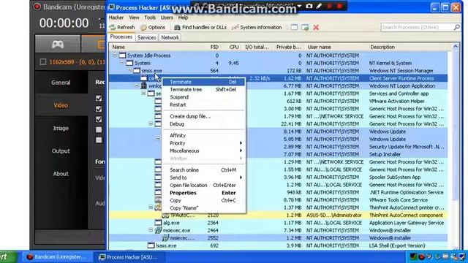Click the leftmost system tray icon
This screenshot has width=468, height=263.
(x=413, y=256)
